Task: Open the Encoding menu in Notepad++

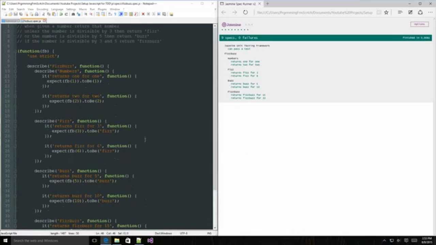Action: 42,9
